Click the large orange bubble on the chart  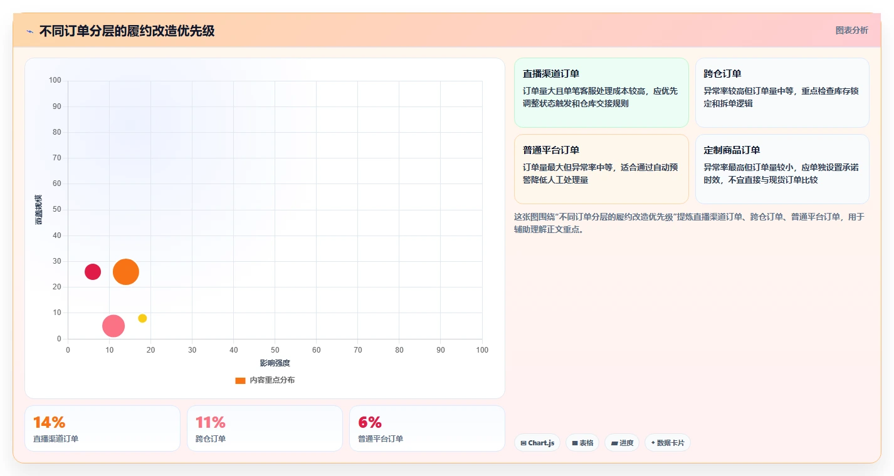(126, 272)
